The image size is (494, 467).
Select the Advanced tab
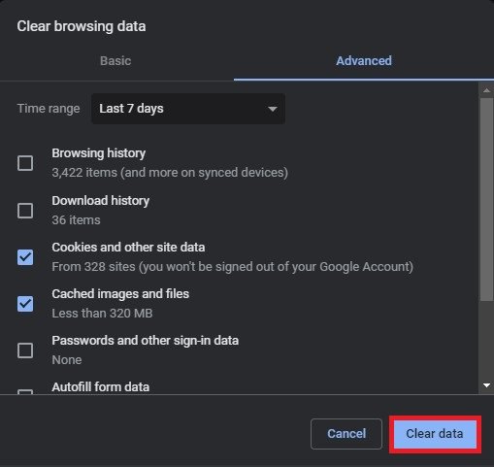click(x=364, y=61)
